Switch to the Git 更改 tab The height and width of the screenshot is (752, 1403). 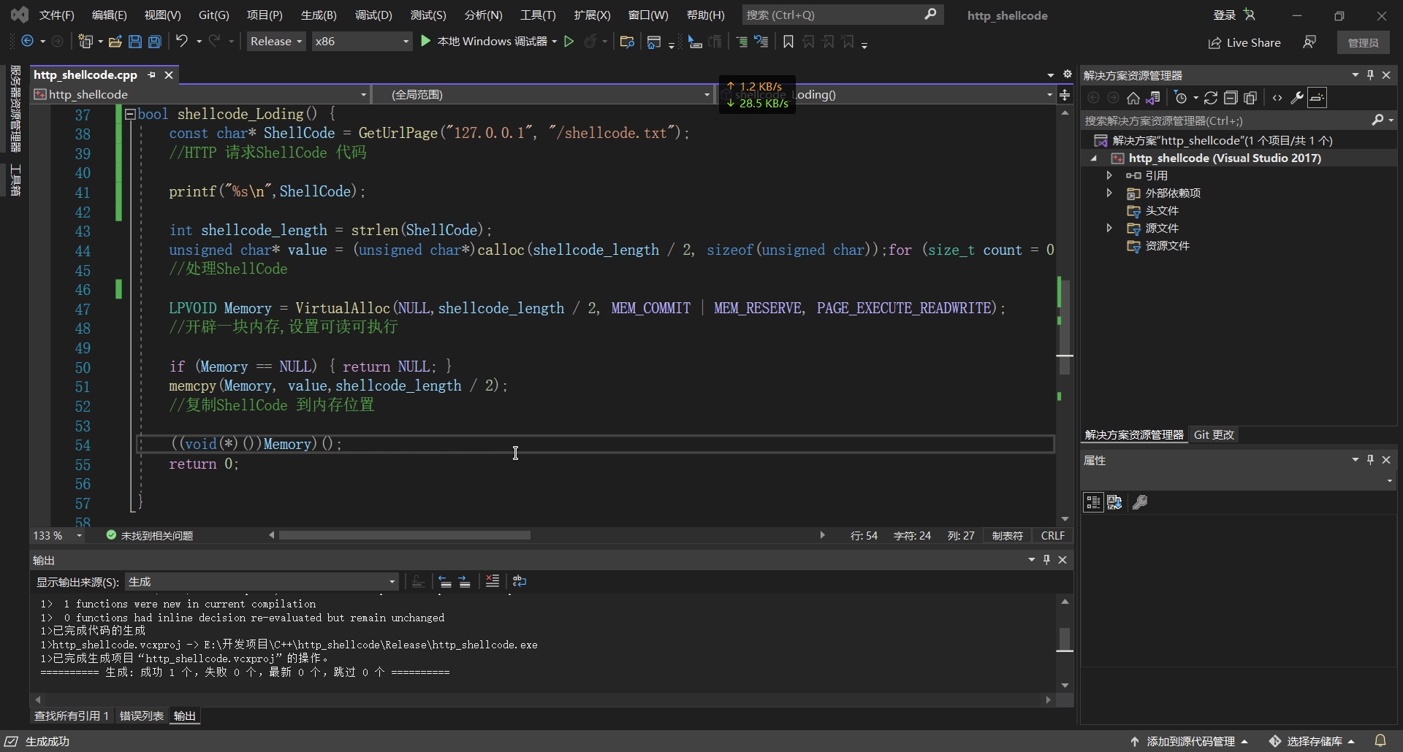click(1214, 435)
